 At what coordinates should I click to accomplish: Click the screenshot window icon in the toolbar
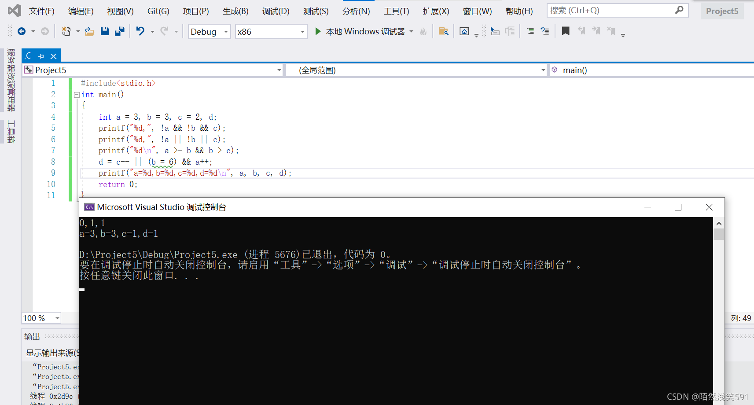(x=464, y=31)
